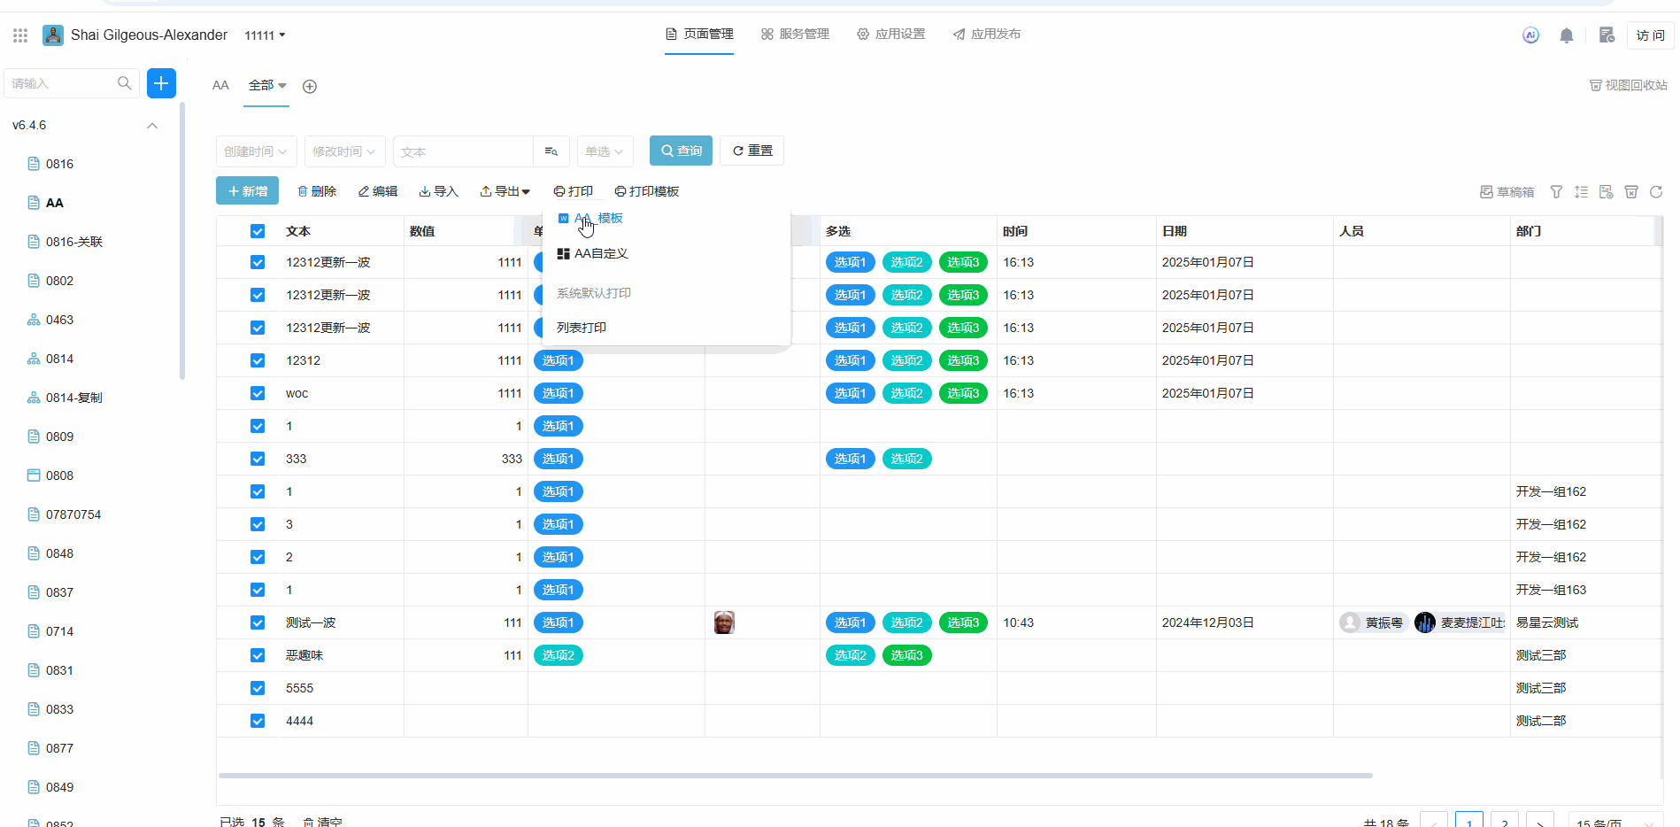Open the 0816-关联 page in sidebar
The width and height of the screenshot is (1680, 827).
tap(74, 242)
